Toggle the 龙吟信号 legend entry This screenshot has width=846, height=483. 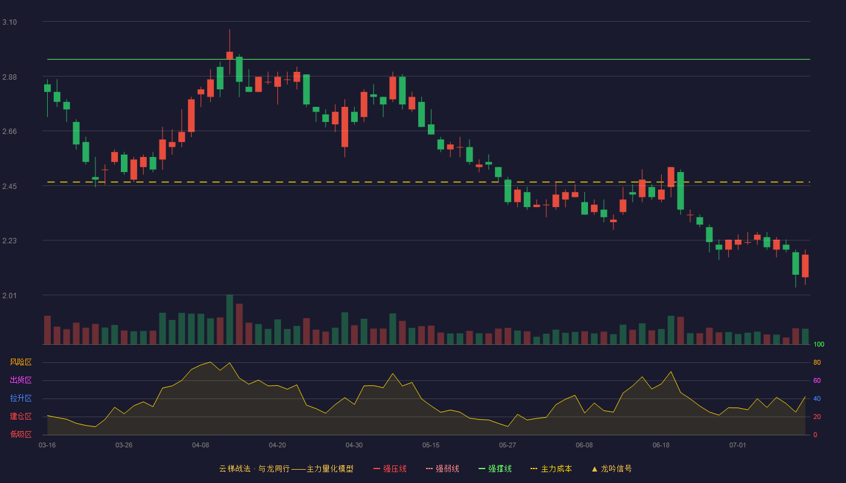click(x=612, y=469)
